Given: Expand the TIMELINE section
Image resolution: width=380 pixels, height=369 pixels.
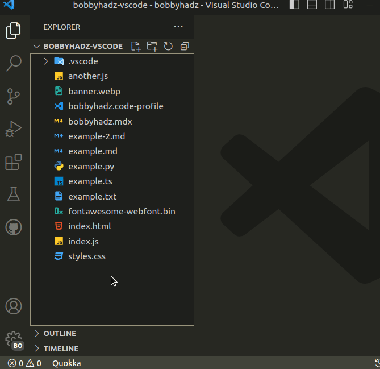Looking at the screenshot, I should (x=112, y=349).
